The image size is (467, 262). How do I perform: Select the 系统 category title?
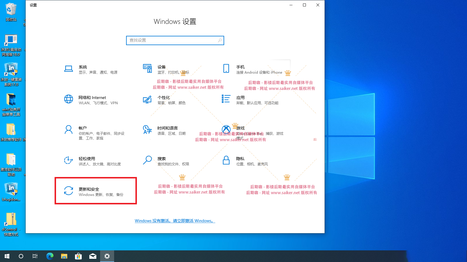[83, 67]
